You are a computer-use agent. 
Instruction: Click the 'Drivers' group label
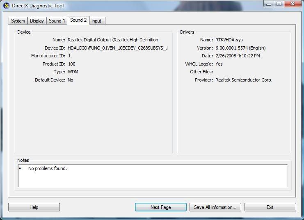click(187, 32)
